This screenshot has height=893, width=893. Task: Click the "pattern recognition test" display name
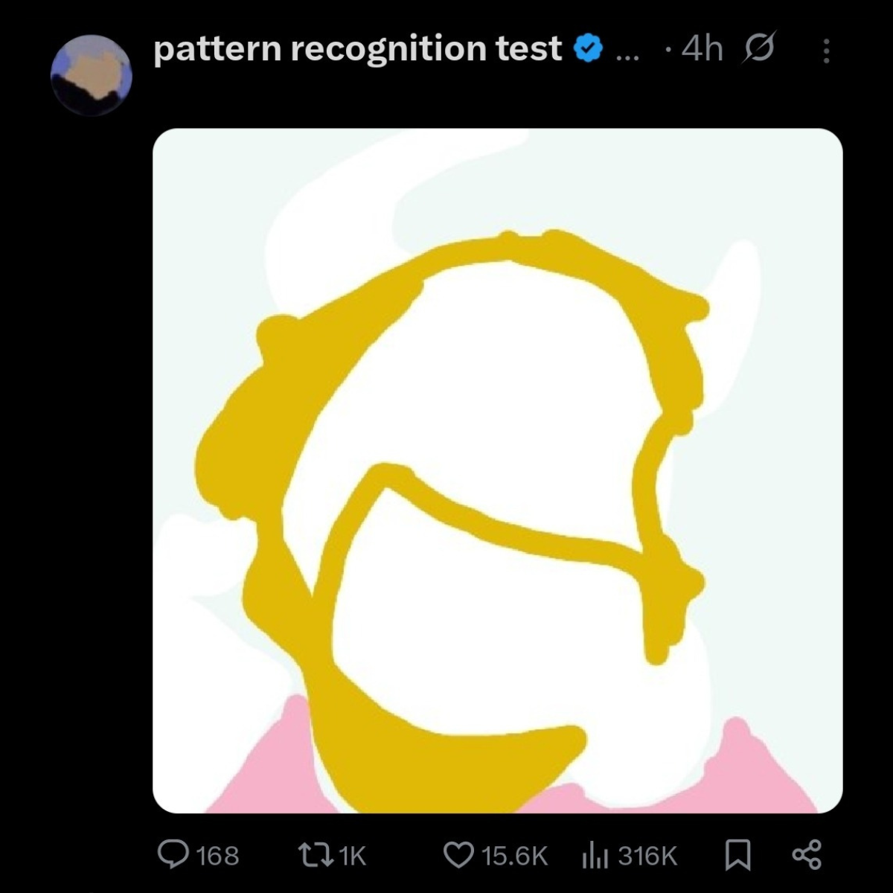tap(357, 49)
